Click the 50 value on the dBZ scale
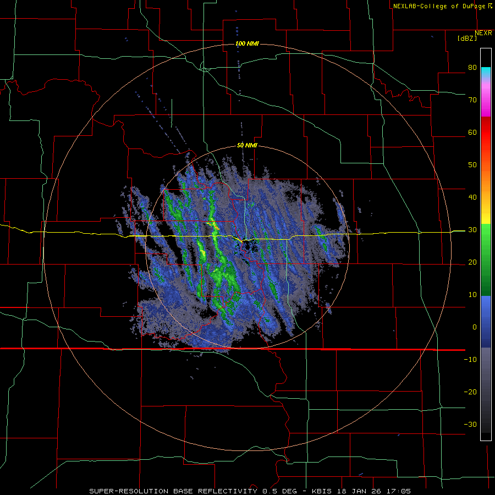The height and width of the screenshot is (495, 495). point(472,165)
